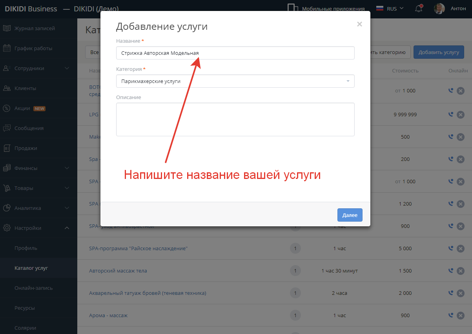Click Добавить услугу button

pos(439,52)
